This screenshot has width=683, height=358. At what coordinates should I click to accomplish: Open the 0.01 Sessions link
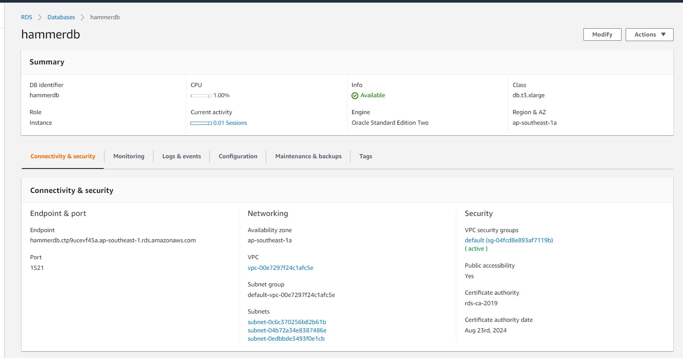pyautogui.click(x=230, y=123)
